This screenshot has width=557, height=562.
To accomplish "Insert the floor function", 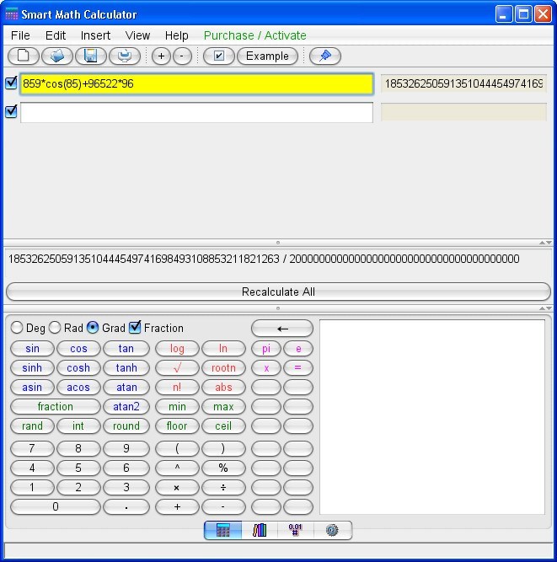I will coord(177,426).
